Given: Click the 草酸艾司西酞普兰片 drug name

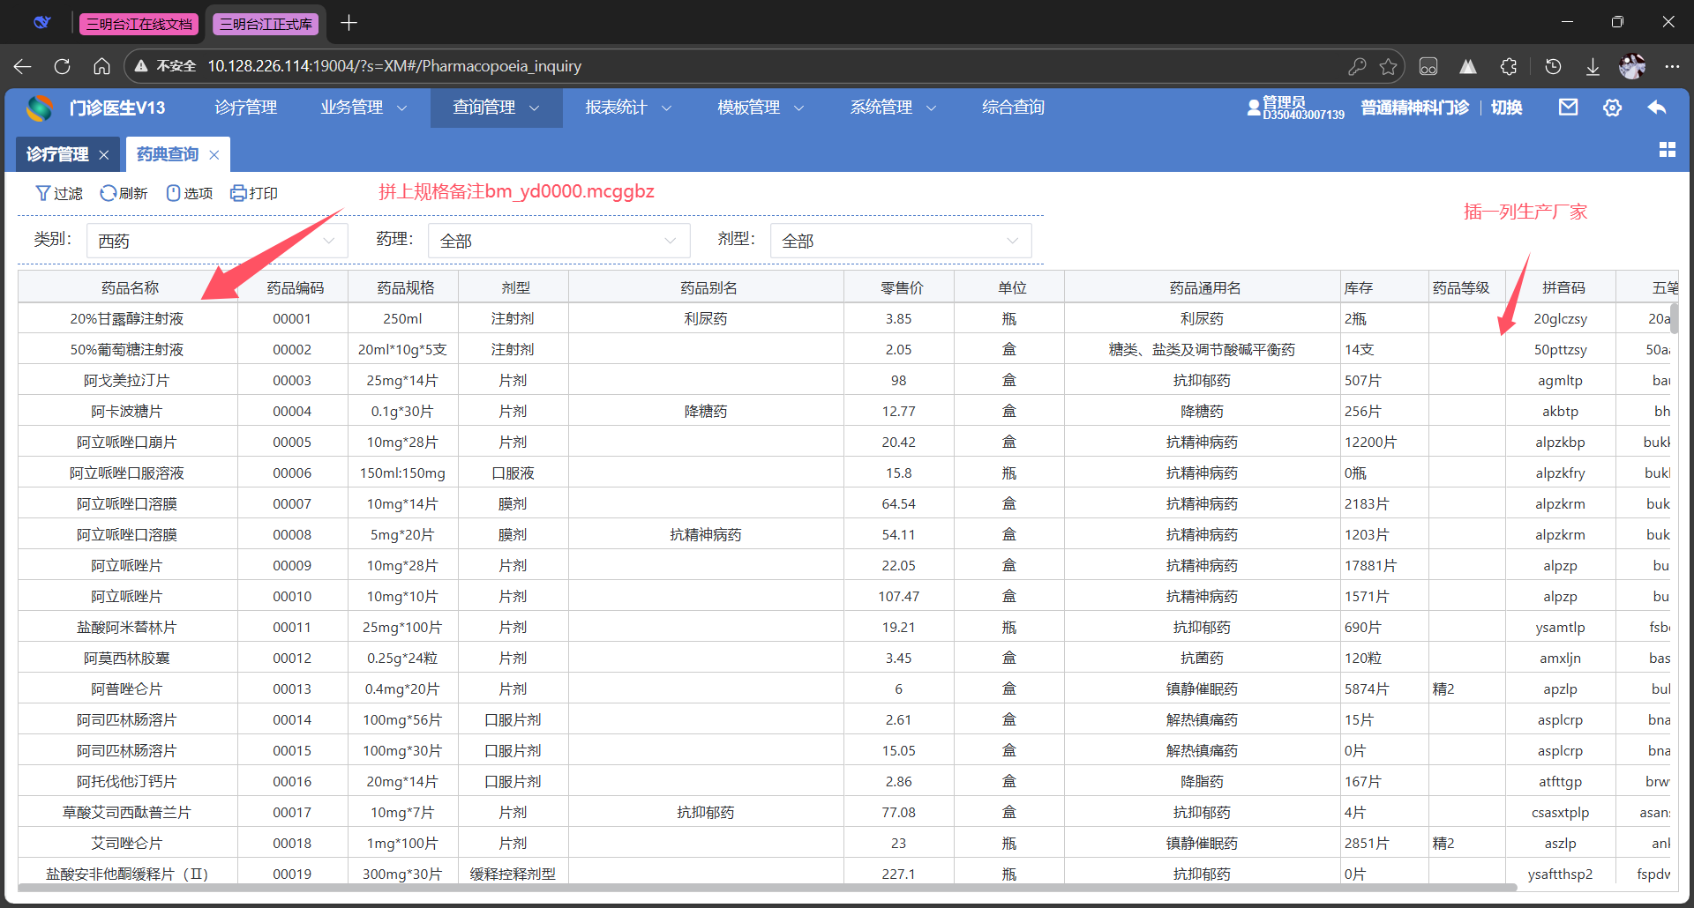Looking at the screenshot, I should tap(127, 813).
